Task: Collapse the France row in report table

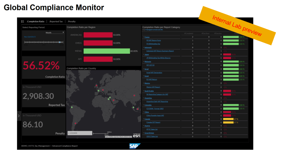Action: pyautogui.click(x=143, y=37)
